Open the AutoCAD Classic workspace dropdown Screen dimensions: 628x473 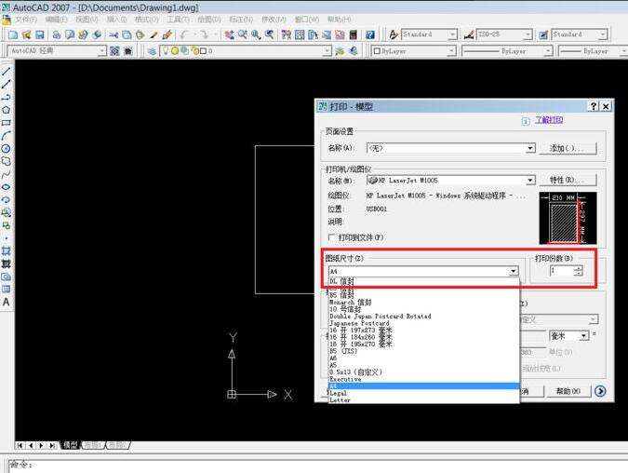[101, 51]
